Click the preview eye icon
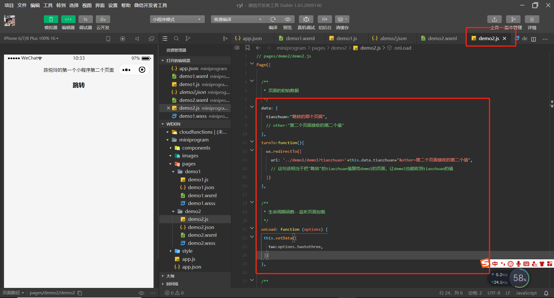 point(287,19)
